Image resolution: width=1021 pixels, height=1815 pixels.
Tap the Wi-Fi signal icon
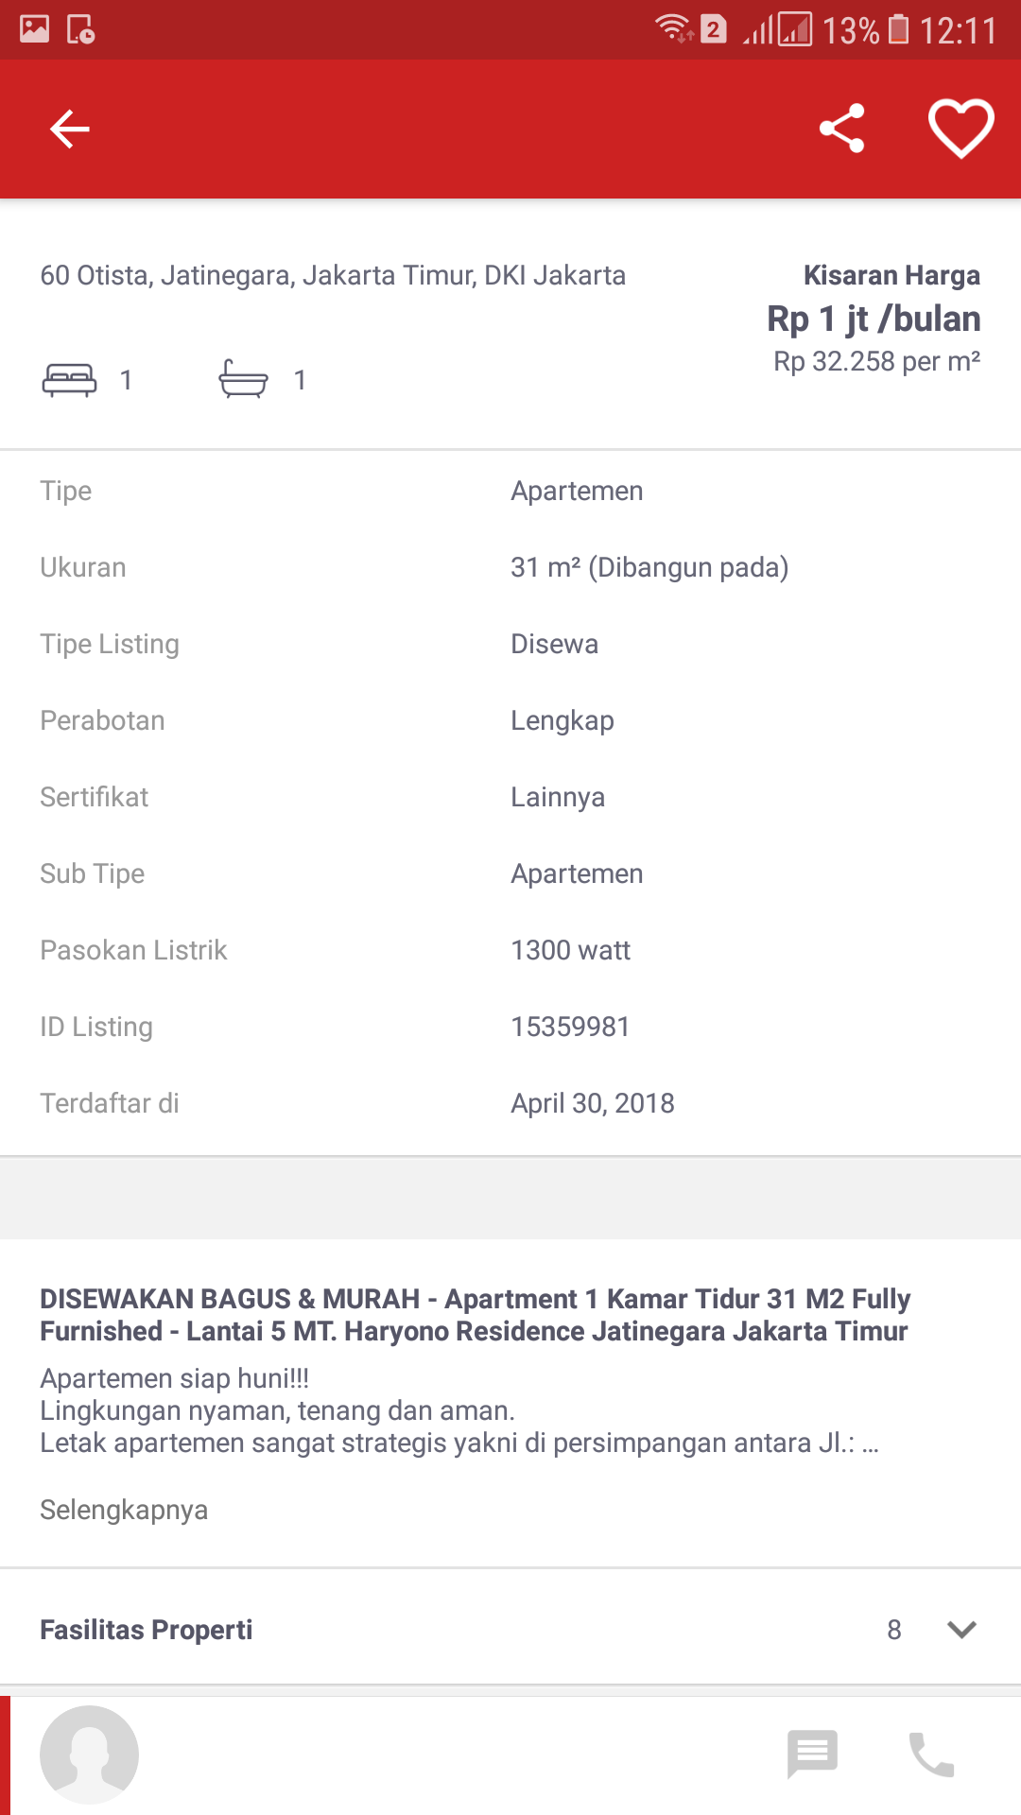[x=674, y=29]
